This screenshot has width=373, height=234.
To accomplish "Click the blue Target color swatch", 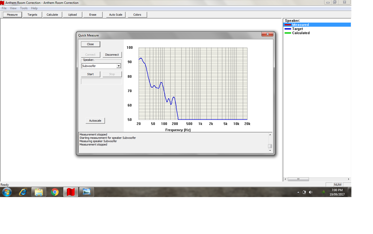I will (288, 29).
